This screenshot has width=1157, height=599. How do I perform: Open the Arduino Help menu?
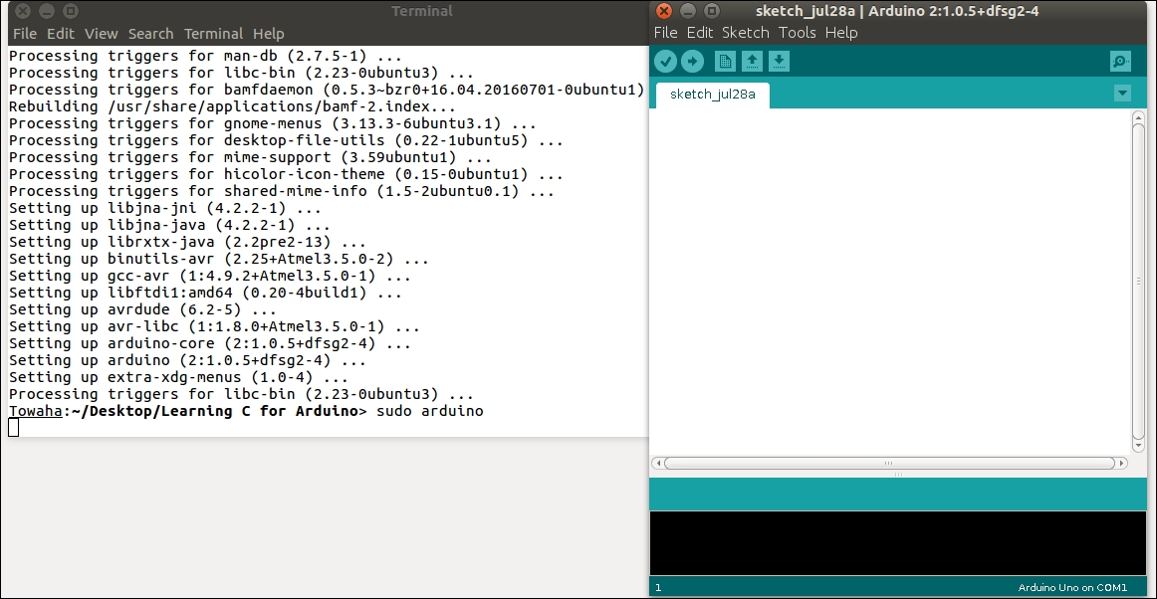(841, 33)
